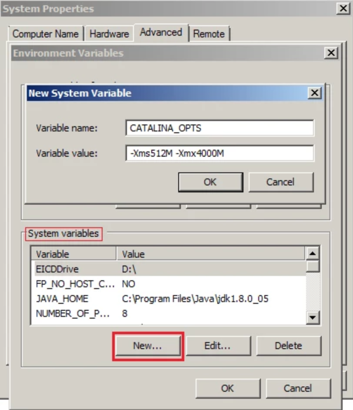Screen dimensions: 353x410
Task: Close the System Properties window
Action: pos(342,8)
